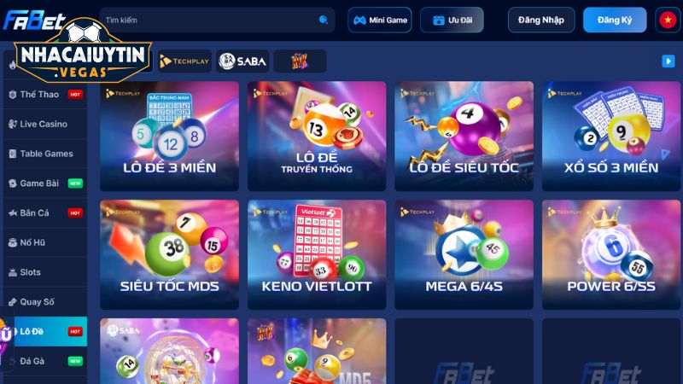The width and height of the screenshot is (683, 384).
Task: Open the Vietnam flag language selector
Action: coord(667,20)
